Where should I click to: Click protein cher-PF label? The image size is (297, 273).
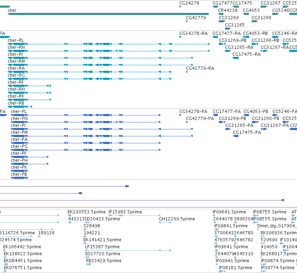tap(18, 153)
